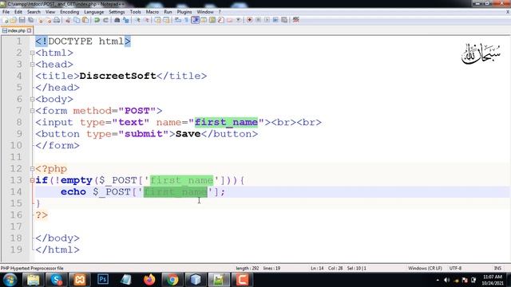Image resolution: width=511 pixels, height=287 pixels.
Task: Click 'Ln : 14' in the status bar
Action: (x=317, y=268)
